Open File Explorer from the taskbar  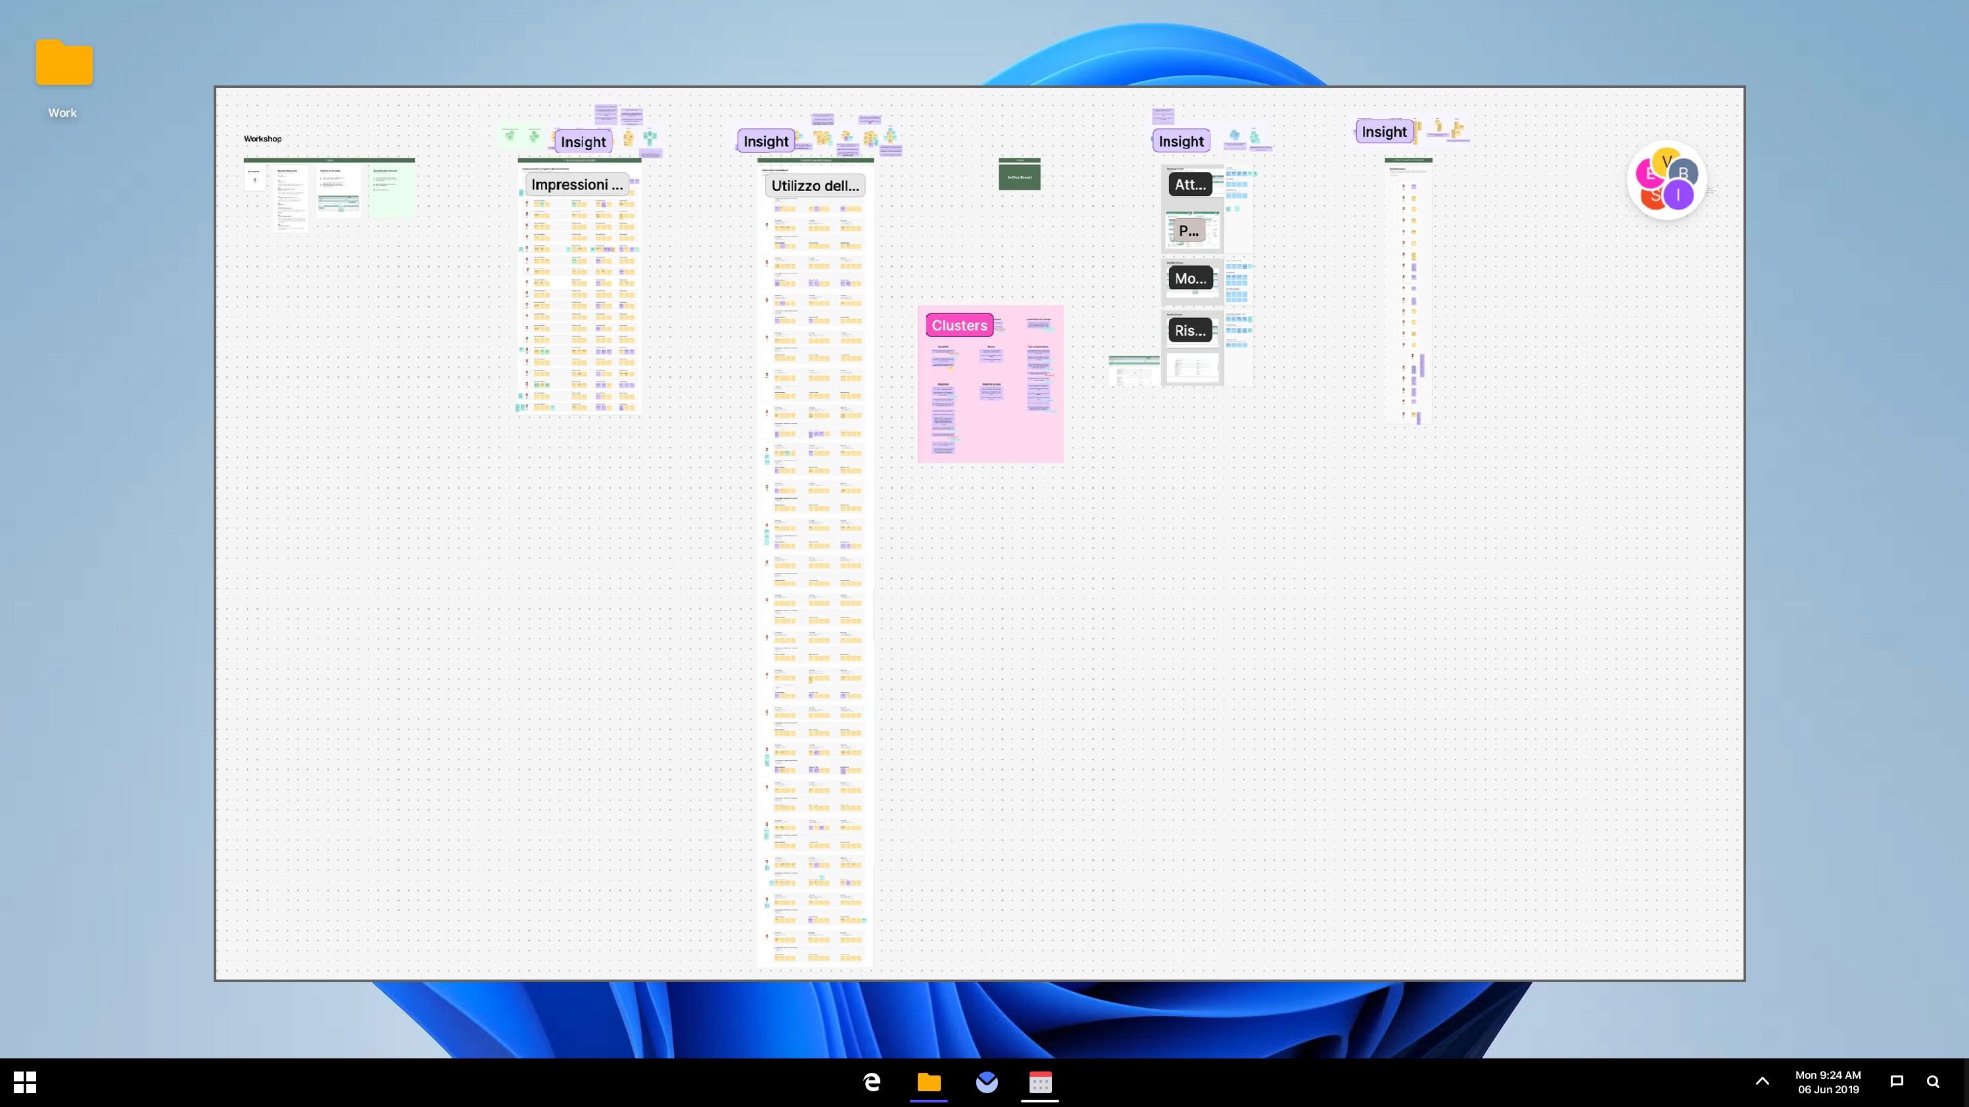[x=929, y=1082]
